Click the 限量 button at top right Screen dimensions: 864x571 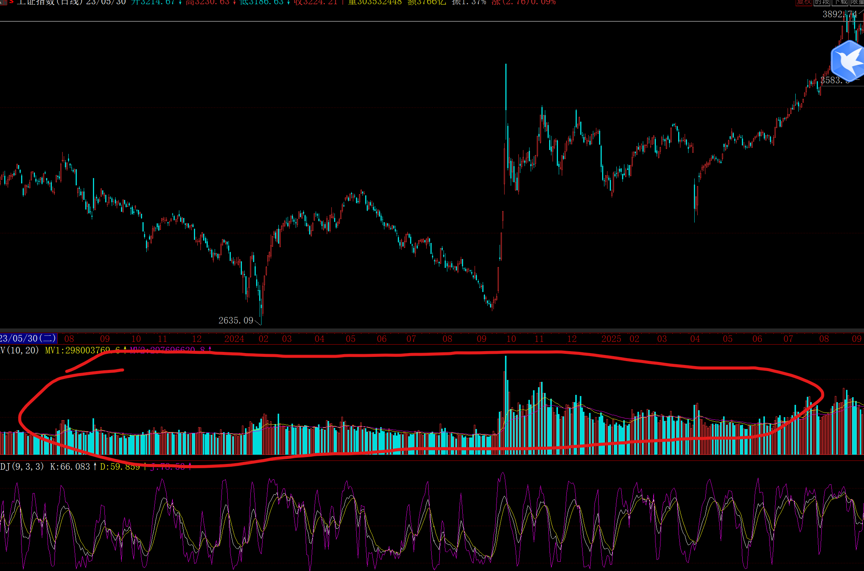tap(857, 2)
